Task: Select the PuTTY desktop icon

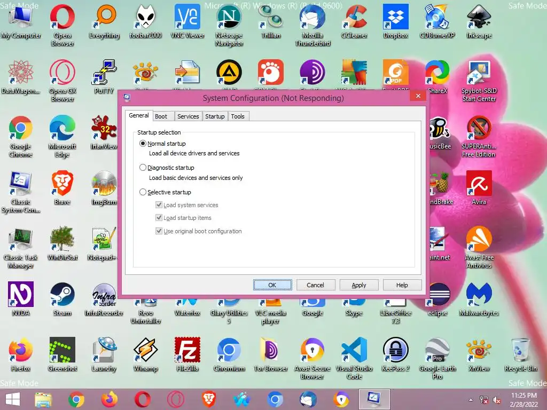Action: (104, 77)
